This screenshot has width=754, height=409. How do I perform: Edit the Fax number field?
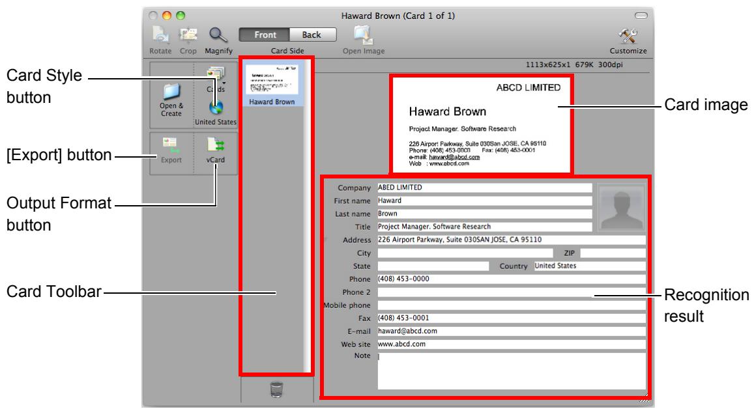click(x=511, y=318)
